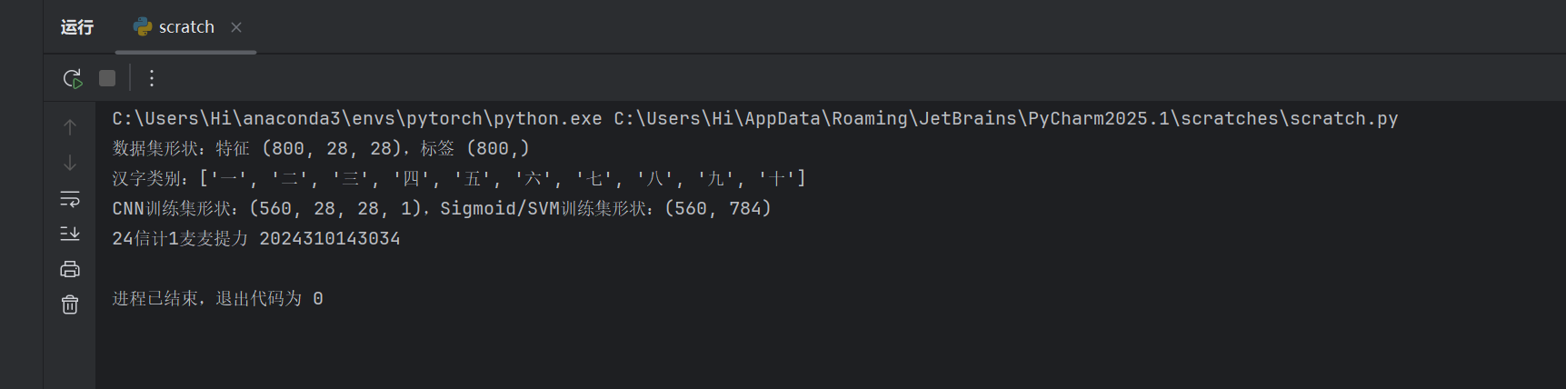Image resolution: width=1566 pixels, height=389 pixels.
Task: Close the scratch run tab
Action: pos(236,27)
